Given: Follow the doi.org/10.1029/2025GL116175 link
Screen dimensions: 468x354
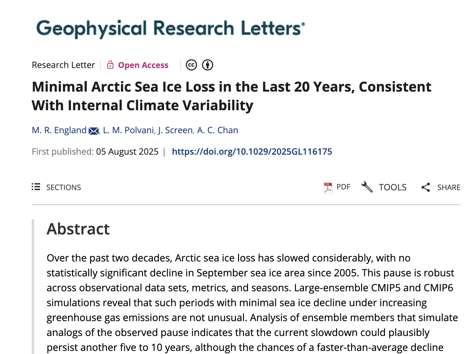Looking at the screenshot, I should (x=252, y=152).
